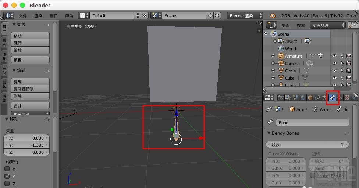
Task: Click the Circle mesh data icon
Action: pyautogui.click(x=306, y=70)
